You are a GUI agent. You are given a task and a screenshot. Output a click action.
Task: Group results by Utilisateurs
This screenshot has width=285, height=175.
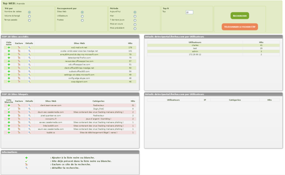tap(82, 16)
